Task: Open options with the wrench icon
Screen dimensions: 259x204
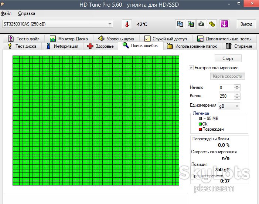Action: (x=212, y=24)
